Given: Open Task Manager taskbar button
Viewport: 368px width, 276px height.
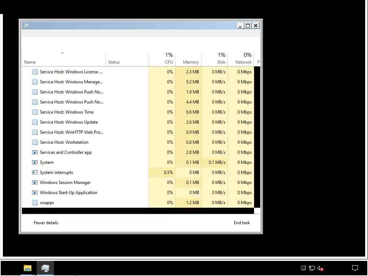Looking at the screenshot, I should tap(45, 268).
